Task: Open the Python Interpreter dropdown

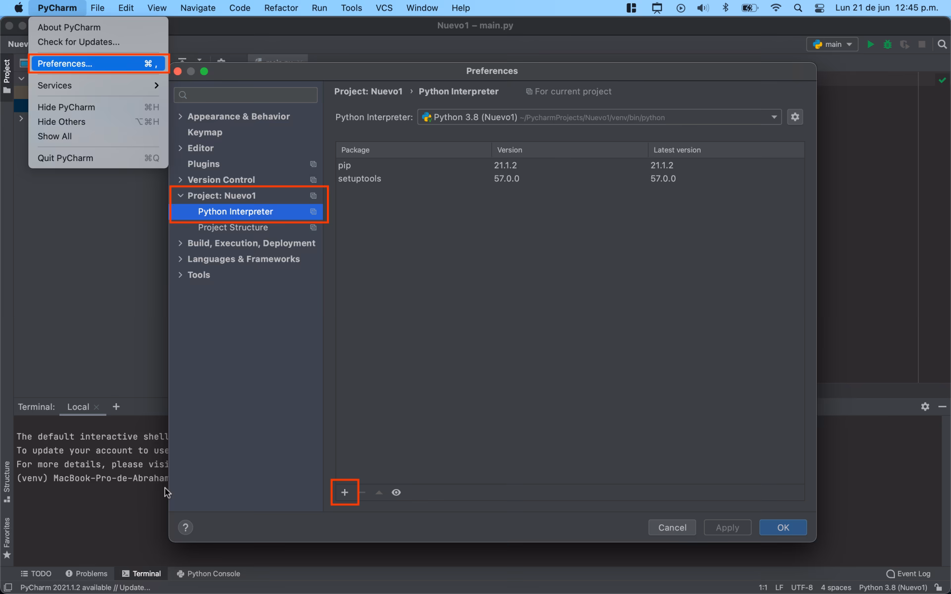Action: coord(599,117)
